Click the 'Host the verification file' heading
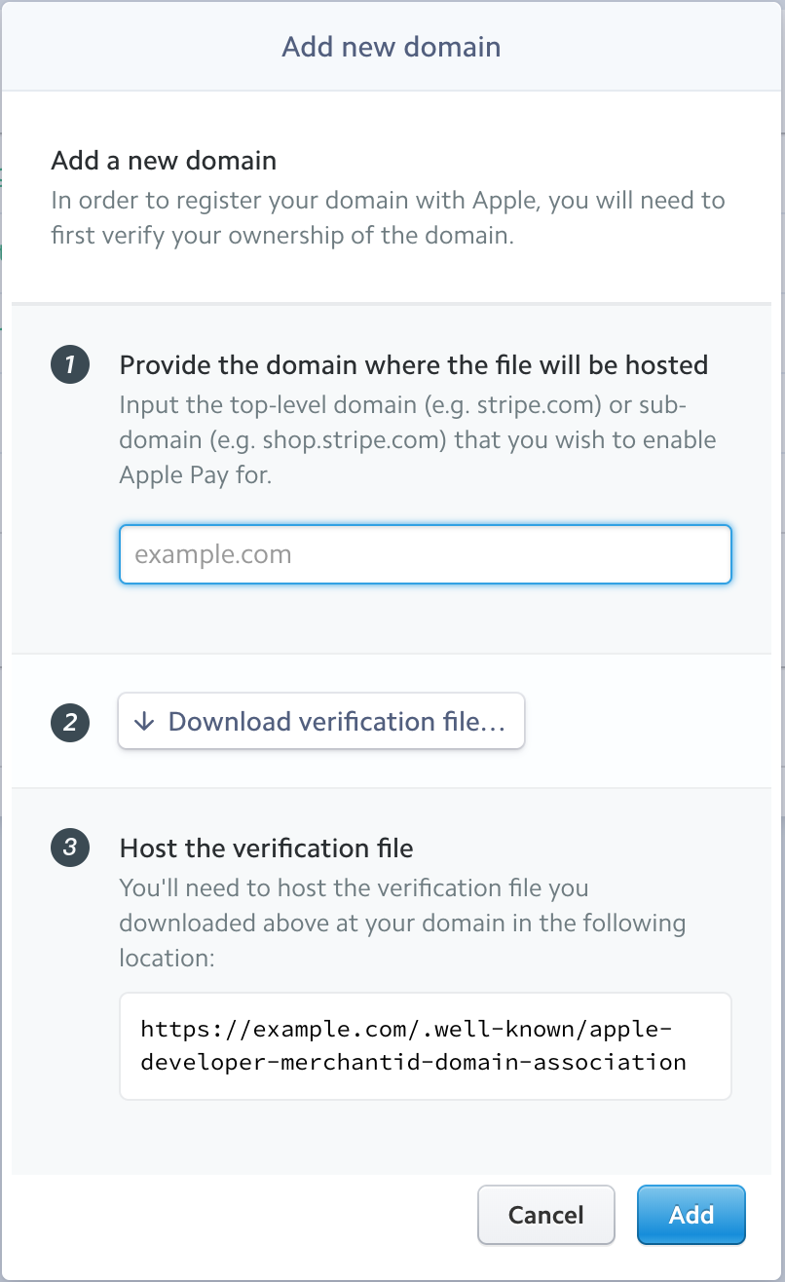Screen dimensions: 785x1282 coord(267,848)
